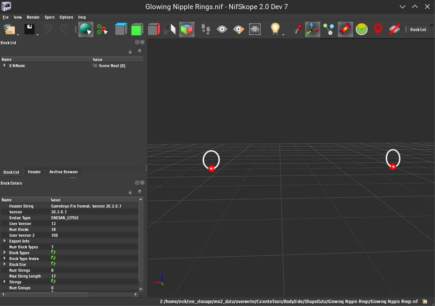Image resolution: width=435 pixels, height=306 pixels.
Task: Close the Block List panel
Action: pos(142,42)
